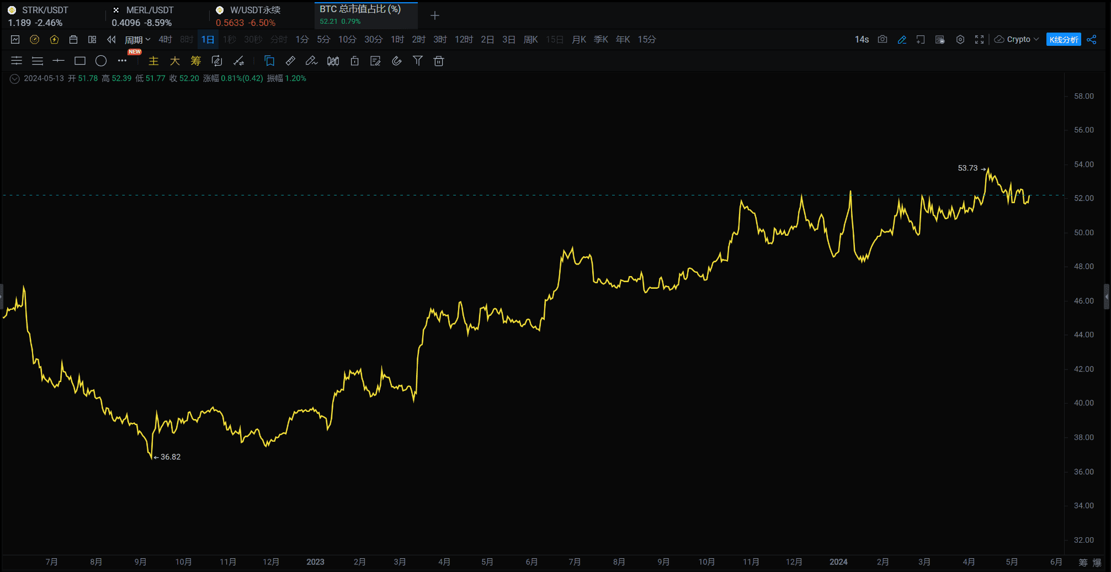Select the 1时 timeframe
The image size is (1111, 572).
coord(397,39)
